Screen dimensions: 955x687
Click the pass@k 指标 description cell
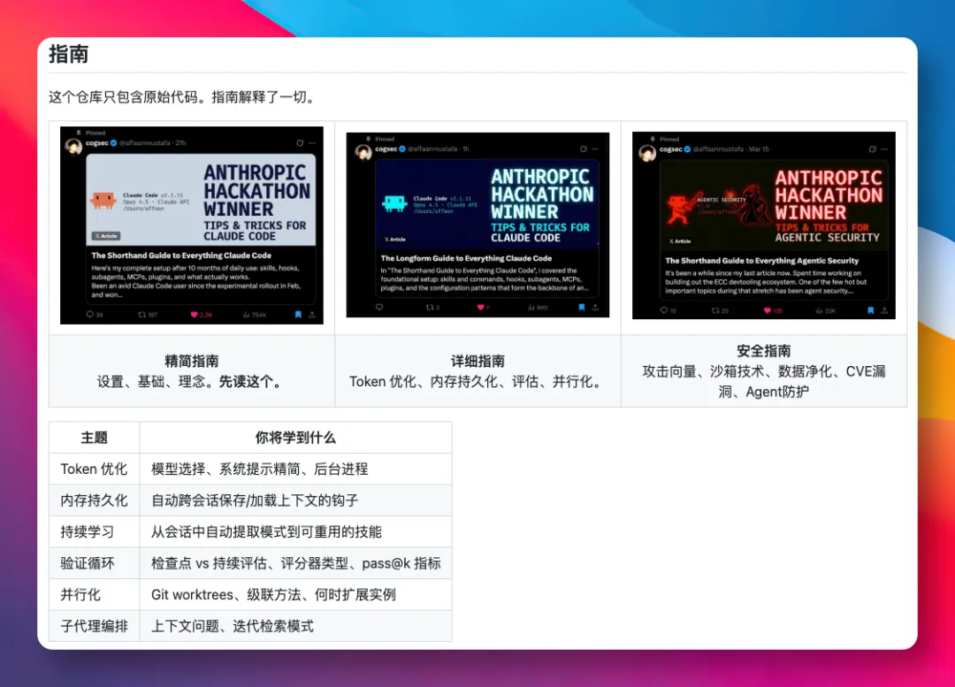(x=296, y=563)
